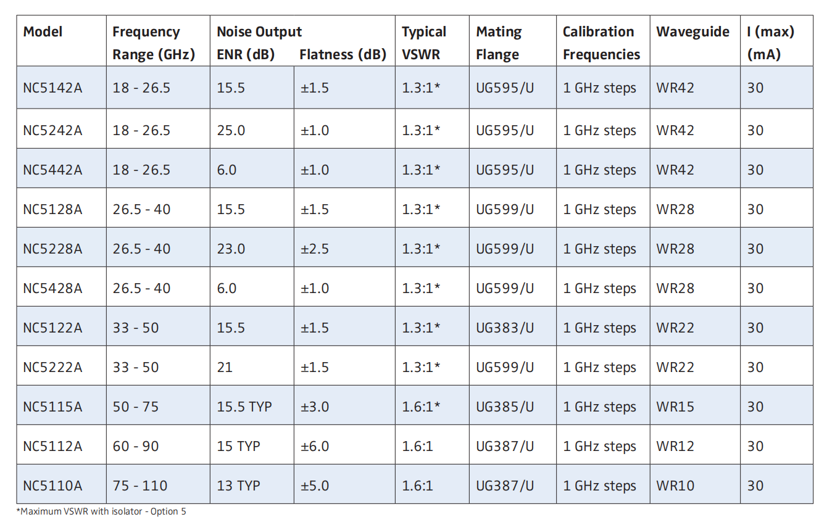Select model NC5242A in the table
Image resolution: width=840 pixels, height=517 pixels.
tap(52, 130)
